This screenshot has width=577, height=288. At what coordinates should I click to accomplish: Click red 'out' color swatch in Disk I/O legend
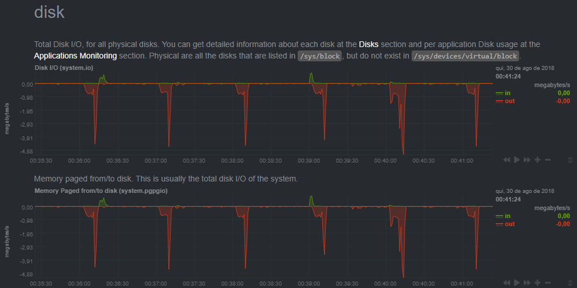tap(500, 101)
